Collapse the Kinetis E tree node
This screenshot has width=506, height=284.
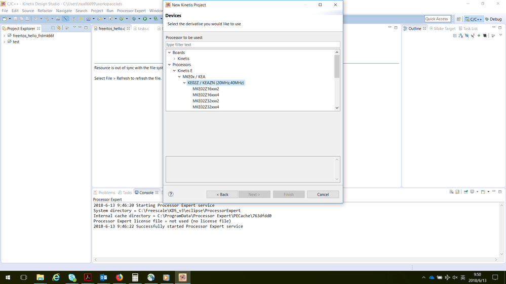tap(175, 71)
